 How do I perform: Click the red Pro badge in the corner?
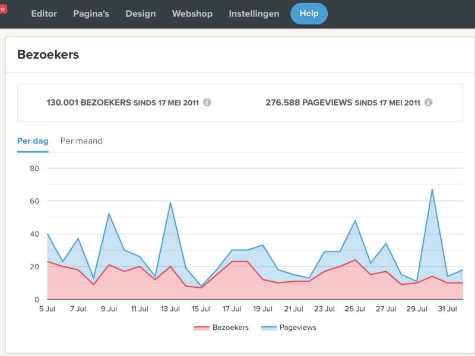point(3,9)
